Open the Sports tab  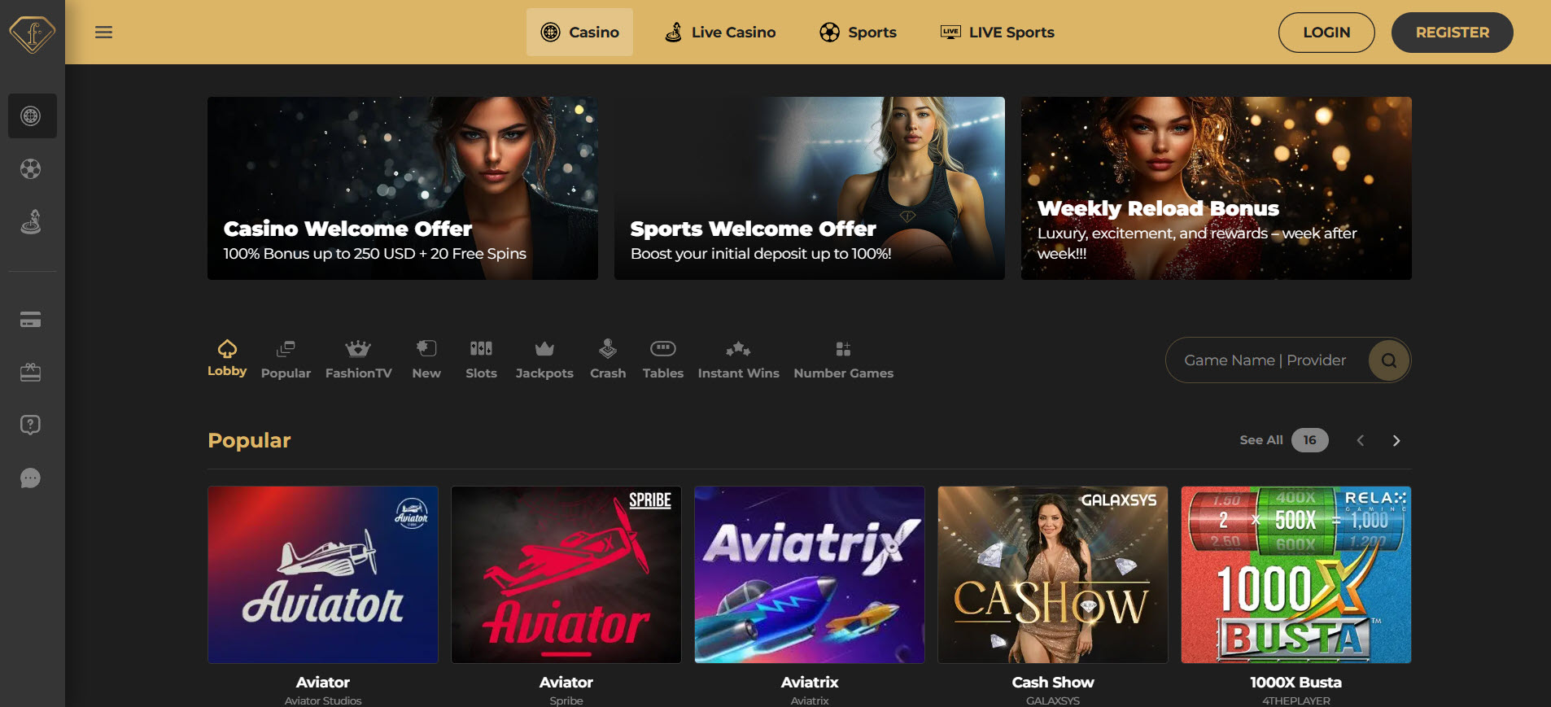tap(858, 33)
